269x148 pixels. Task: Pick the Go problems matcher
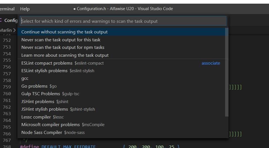click(x=39, y=86)
